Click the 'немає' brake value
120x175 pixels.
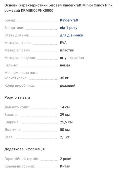click(65, 65)
